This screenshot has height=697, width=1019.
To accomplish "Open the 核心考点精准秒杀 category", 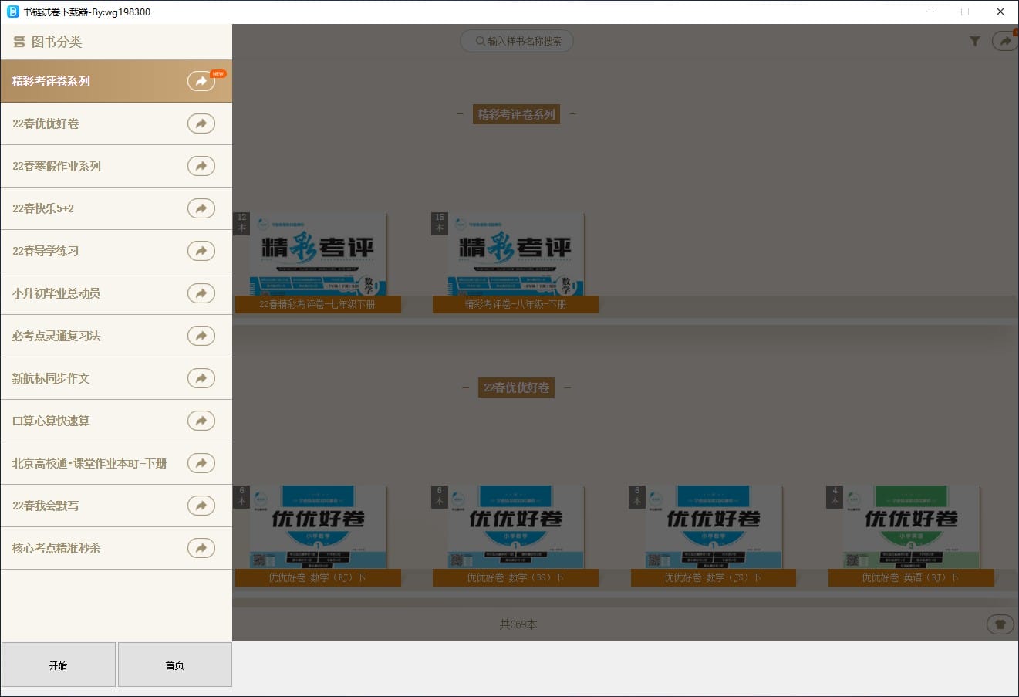I will [116, 548].
